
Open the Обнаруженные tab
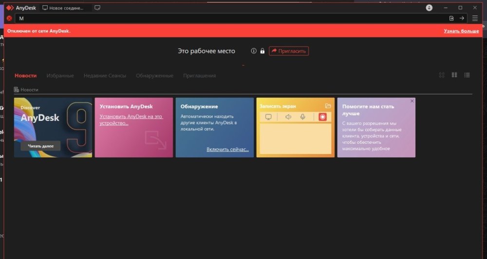155,76
